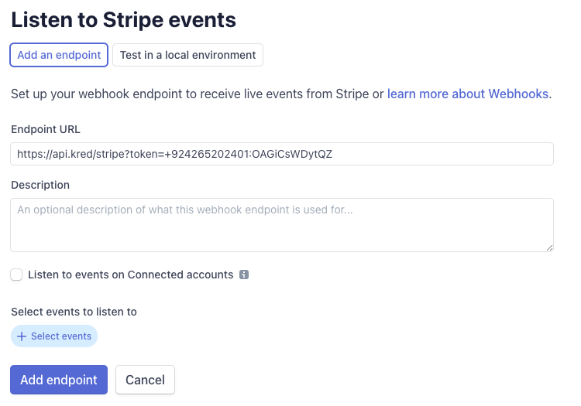The width and height of the screenshot is (581, 406).
Task: Open the Test in a local environment tab
Action: tap(188, 55)
